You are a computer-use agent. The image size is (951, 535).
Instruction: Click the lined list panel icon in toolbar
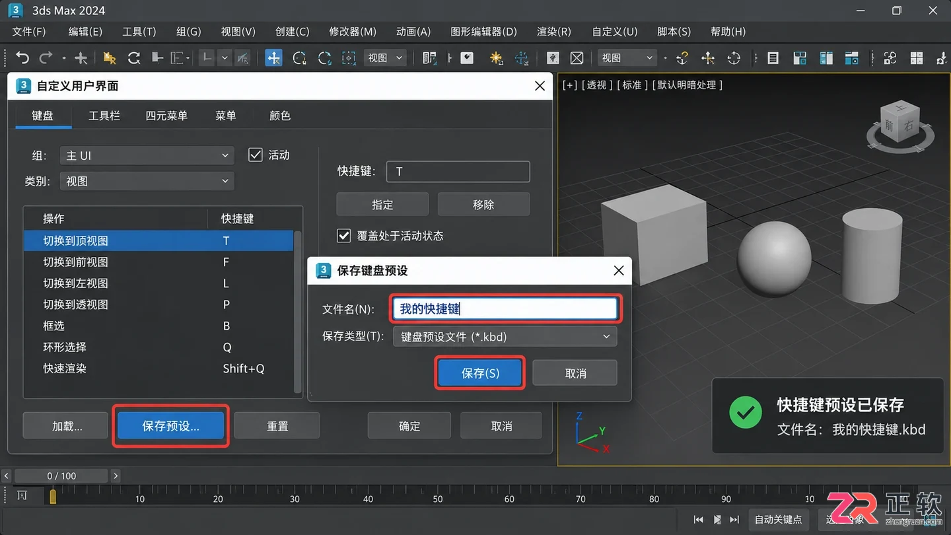[773, 58]
